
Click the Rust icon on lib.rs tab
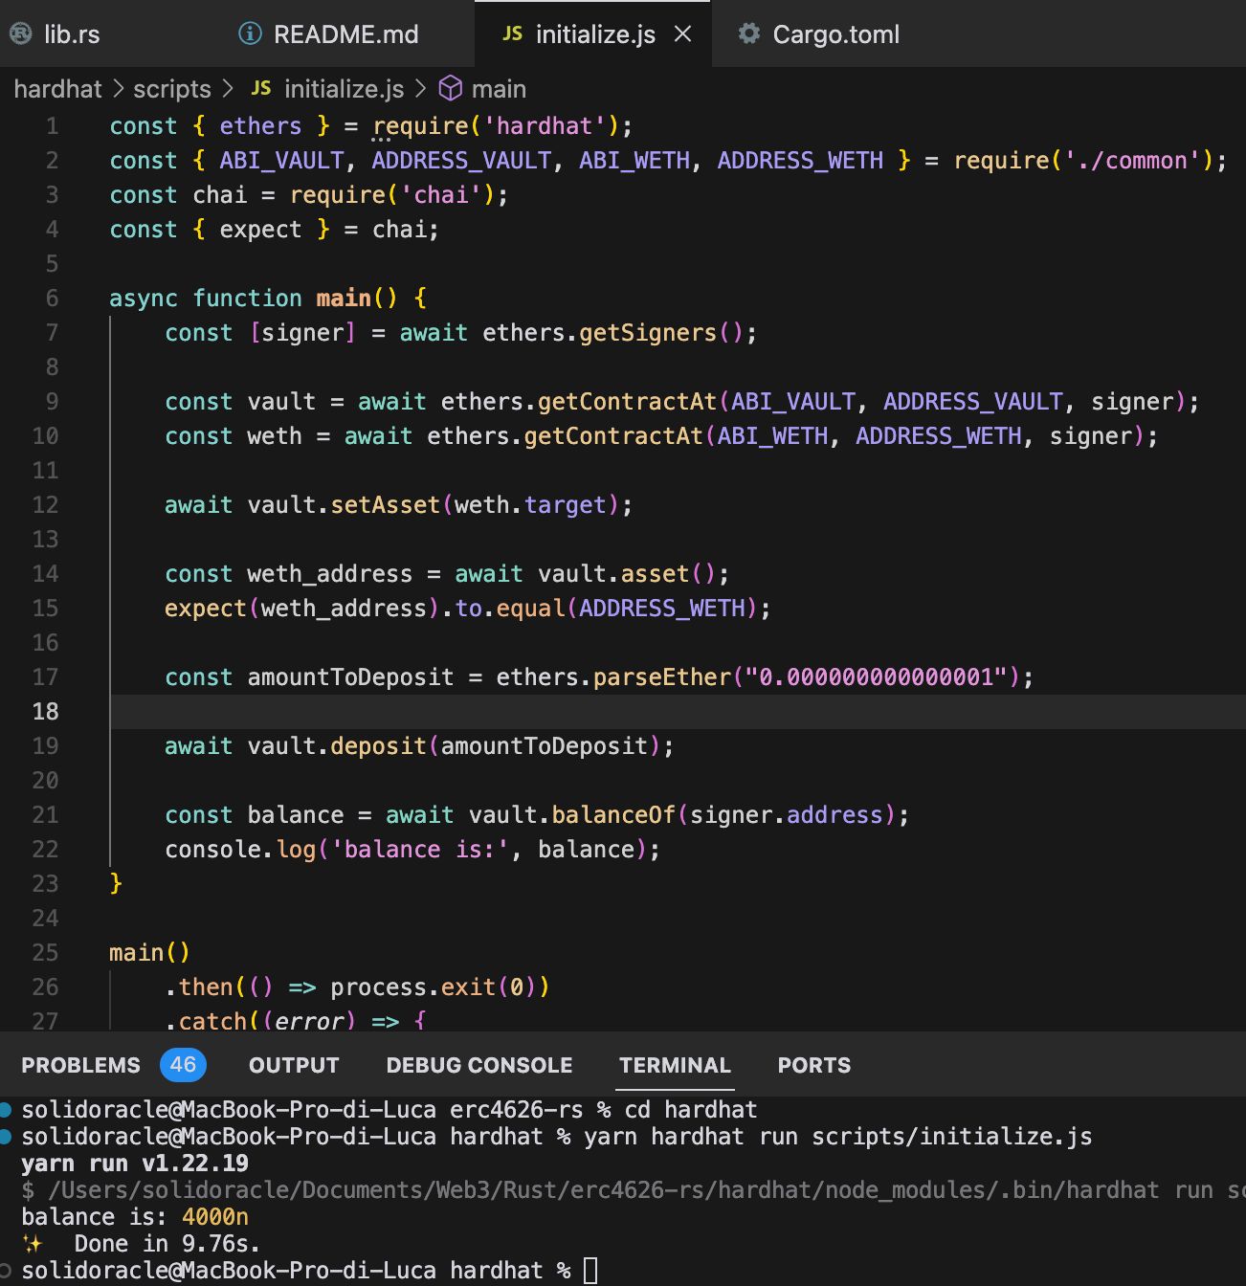tap(20, 34)
